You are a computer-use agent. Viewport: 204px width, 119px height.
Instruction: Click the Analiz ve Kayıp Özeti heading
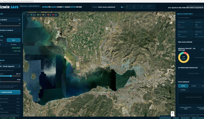(x=185, y=14)
